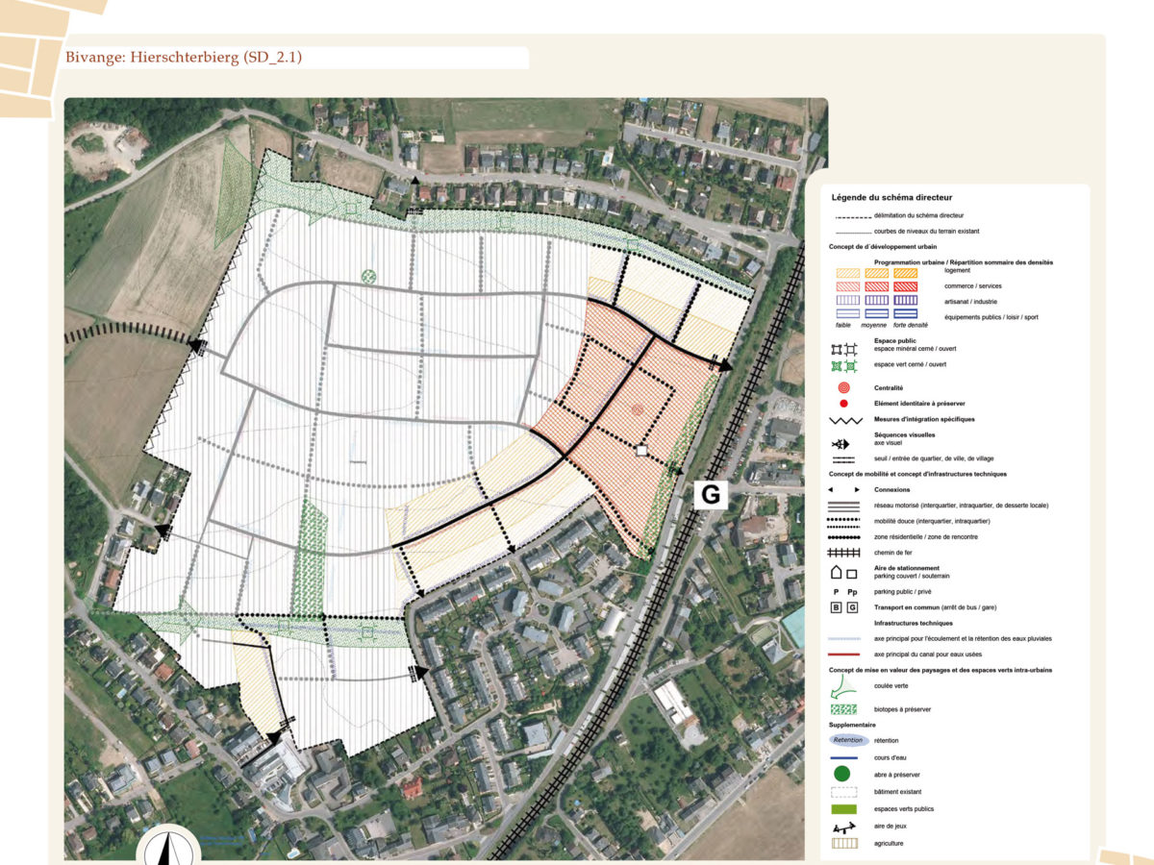Click the Centralité spiral icon in the legend
The width and height of the screenshot is (1154, 865).
tap(843, 386)
